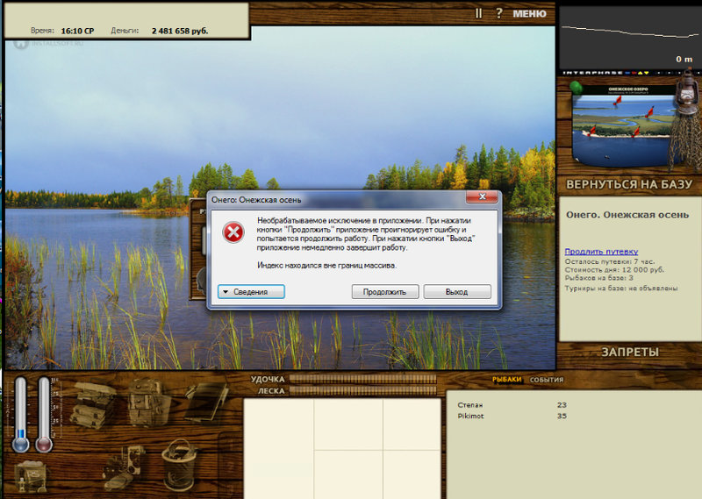702x499 pixels.
Task: Open the stacked tackle boxes icon
Action: [x=94, y=404]
